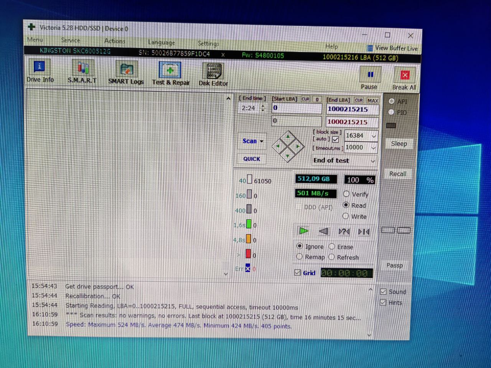491x368 pixels.
Task: Open the Service menu
Action: tap(71, 40)
